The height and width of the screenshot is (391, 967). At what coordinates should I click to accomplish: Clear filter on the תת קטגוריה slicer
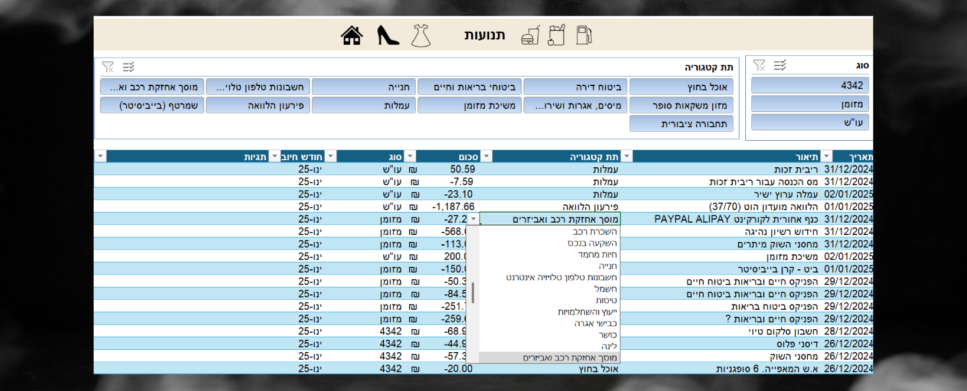[x=108, y=67]
